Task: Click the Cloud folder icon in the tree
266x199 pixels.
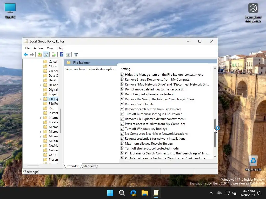Action: click(45, 66)
